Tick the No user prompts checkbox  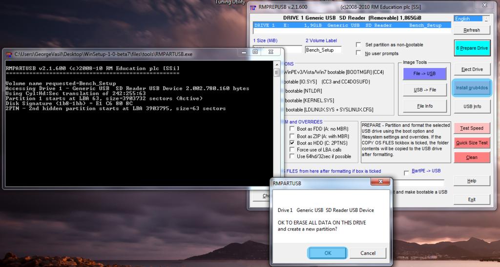[359, 53]
